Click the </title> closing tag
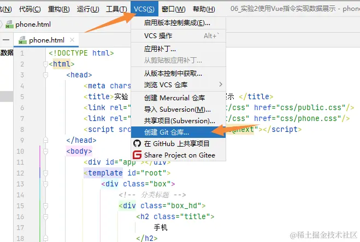This screenshot has height=242, width=360. pos(256,96)
